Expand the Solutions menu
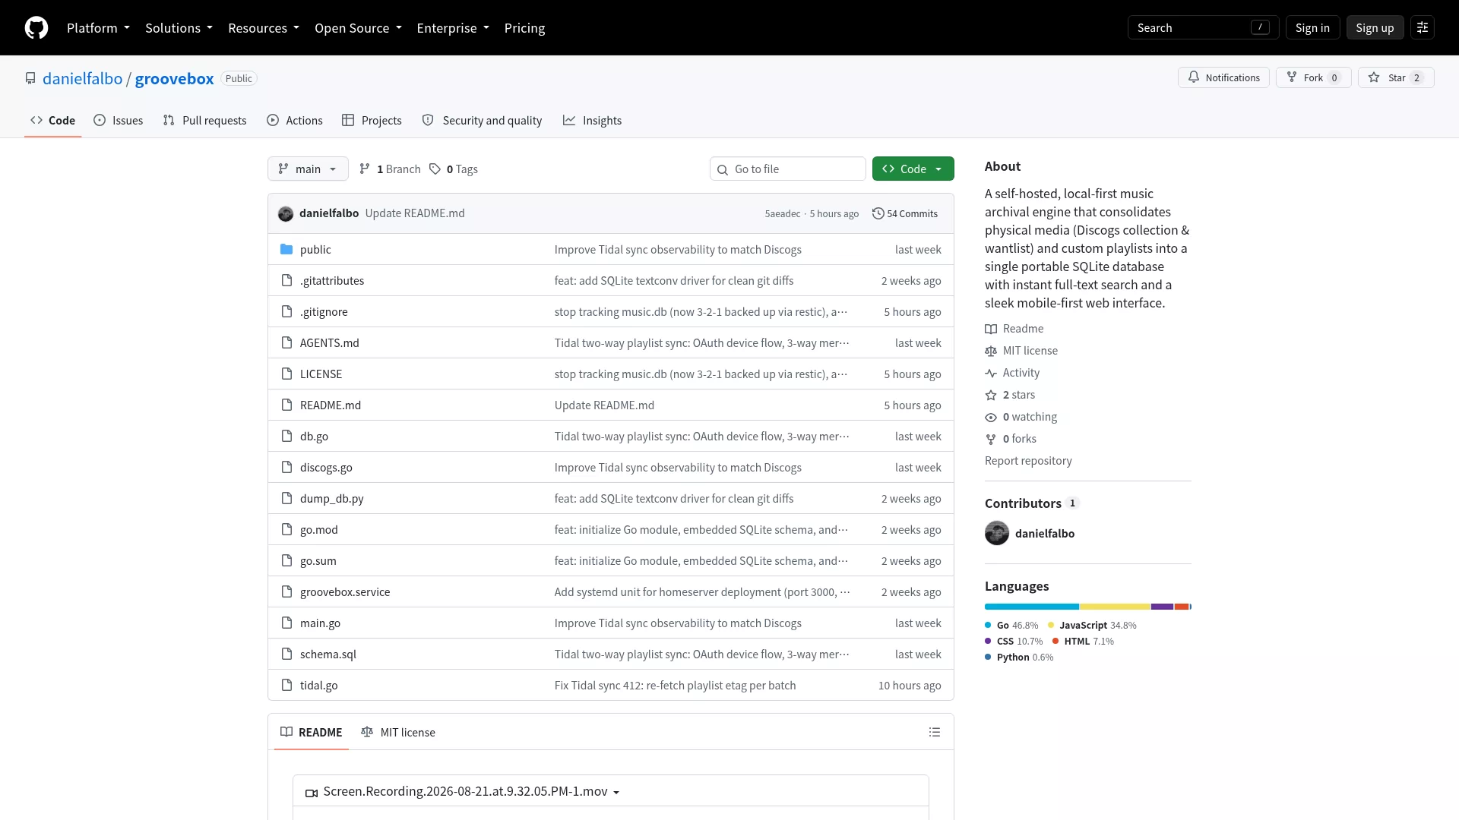 179,28
